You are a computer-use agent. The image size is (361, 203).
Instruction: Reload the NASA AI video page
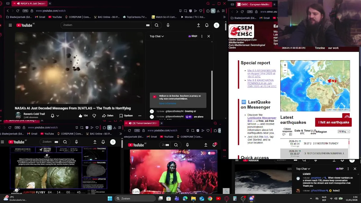coord(17,11)
